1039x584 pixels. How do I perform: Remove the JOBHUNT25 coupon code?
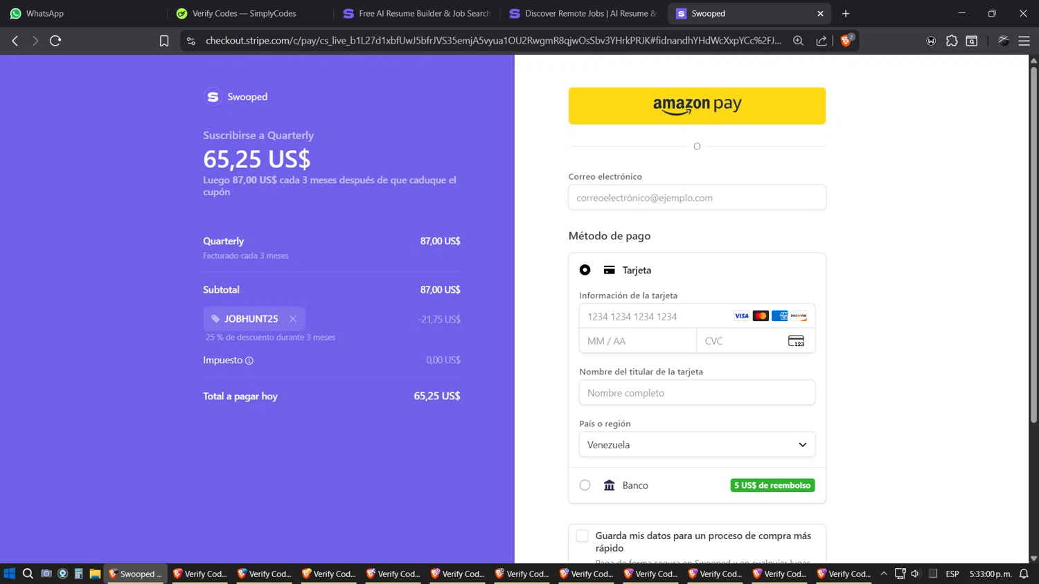pos(293,319)
